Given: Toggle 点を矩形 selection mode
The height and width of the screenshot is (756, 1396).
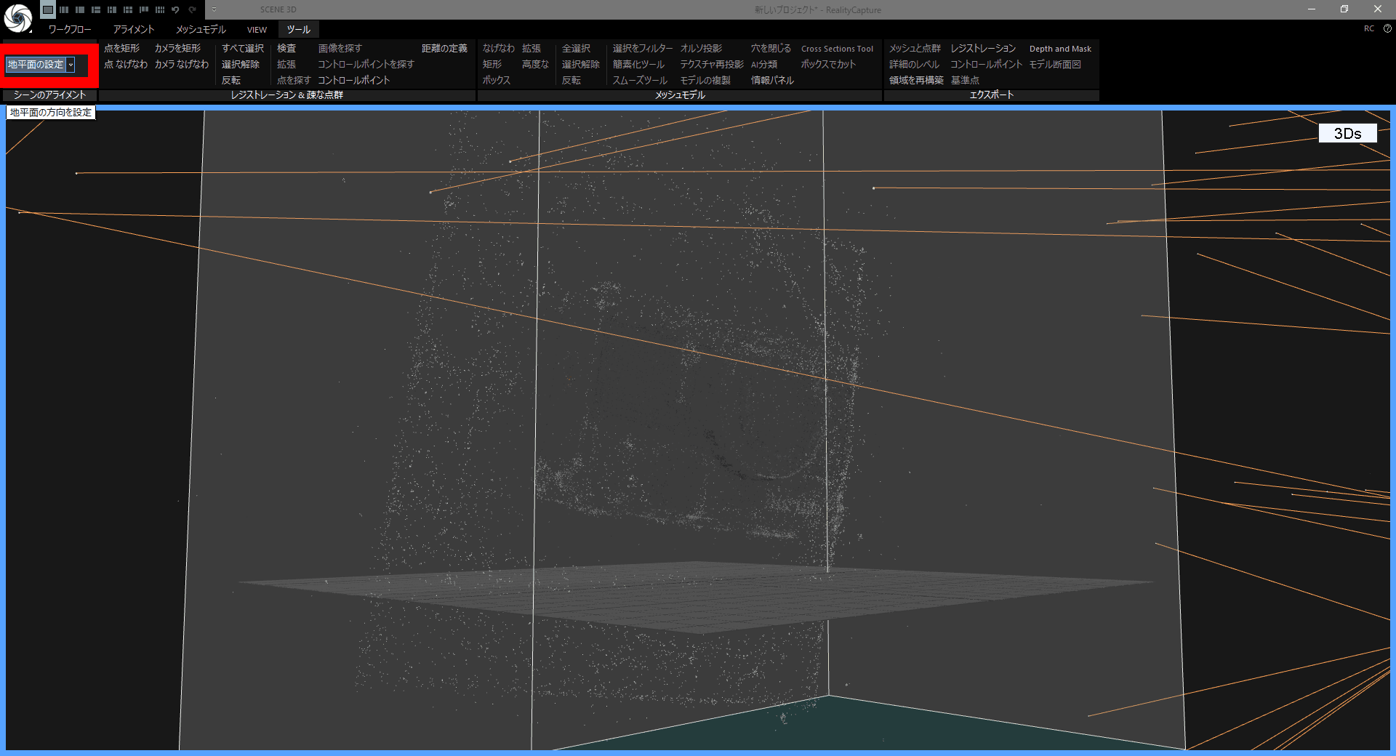Looking at the screenshot, I should (x=121, y=48).
